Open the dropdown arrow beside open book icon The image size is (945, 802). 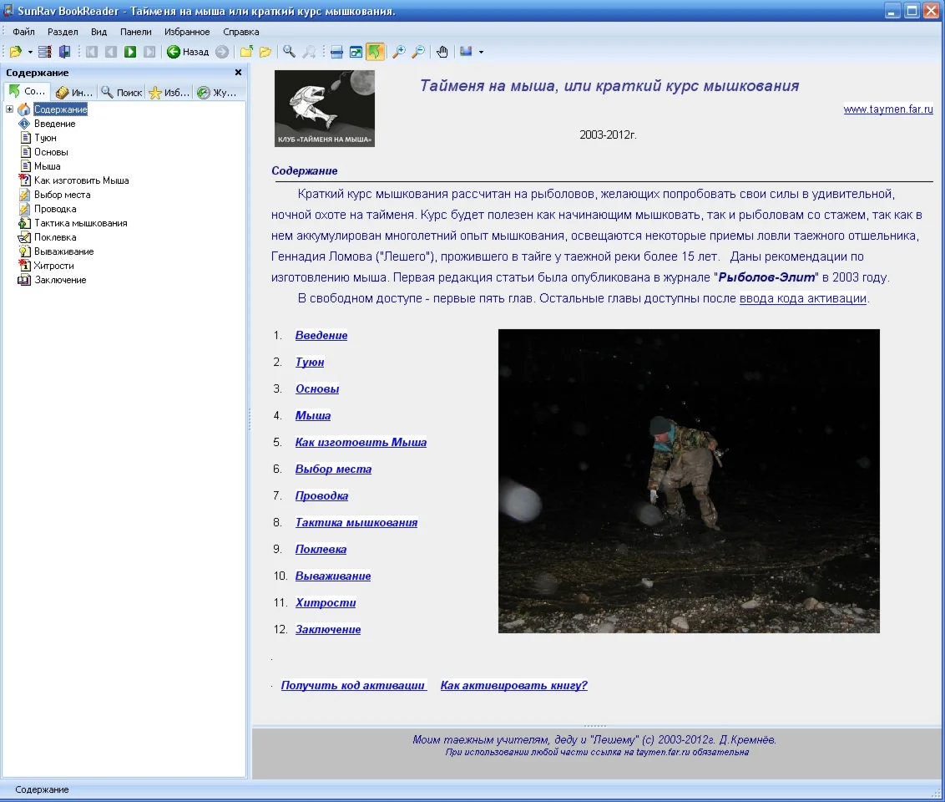point(30,52)
